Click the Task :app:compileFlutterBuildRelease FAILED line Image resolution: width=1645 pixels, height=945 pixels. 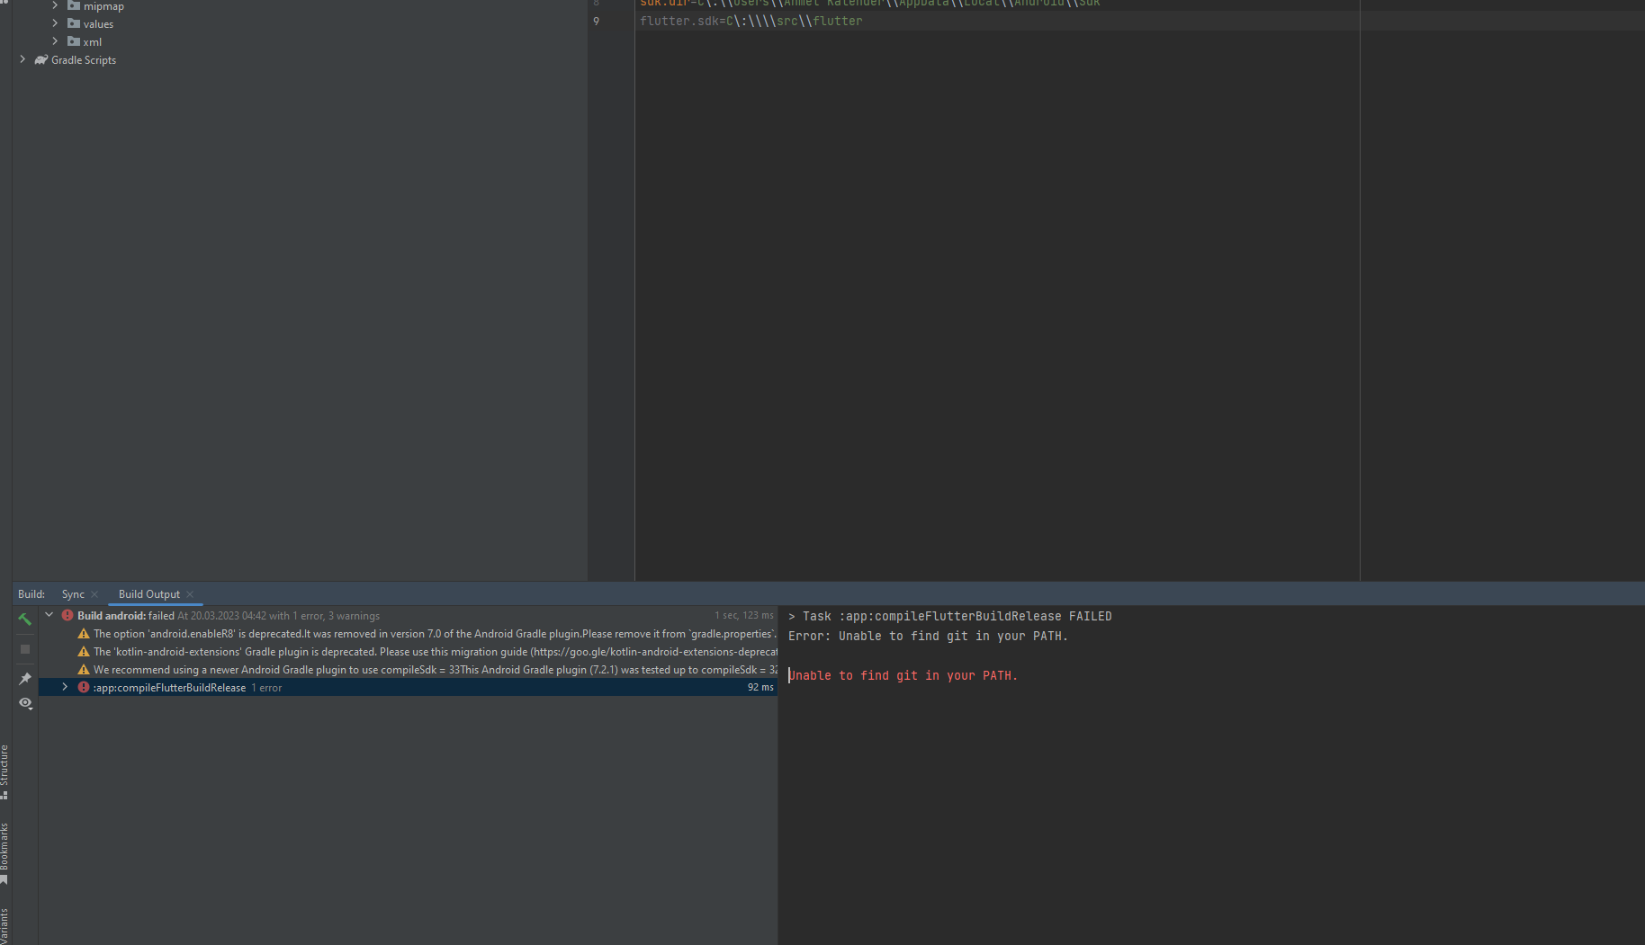click(950, 616)
